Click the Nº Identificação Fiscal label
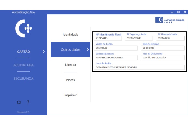Viewport: 188px width, 125px height. point(108,35)
